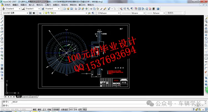Click the 模型 button in status bar

tap(85, 110)
